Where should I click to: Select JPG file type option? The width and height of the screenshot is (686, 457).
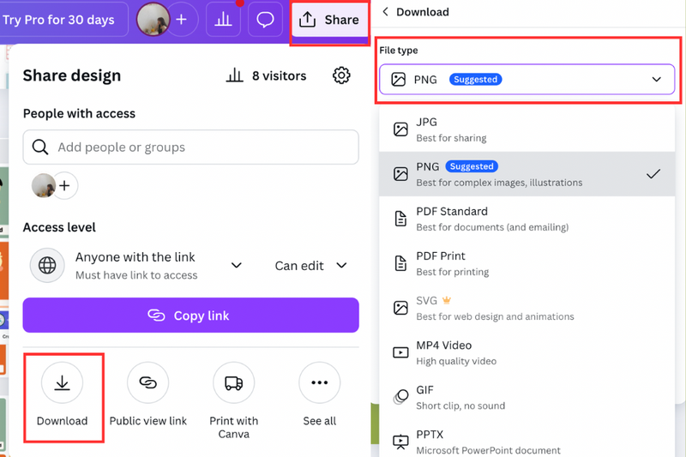(x=527, y=129)
